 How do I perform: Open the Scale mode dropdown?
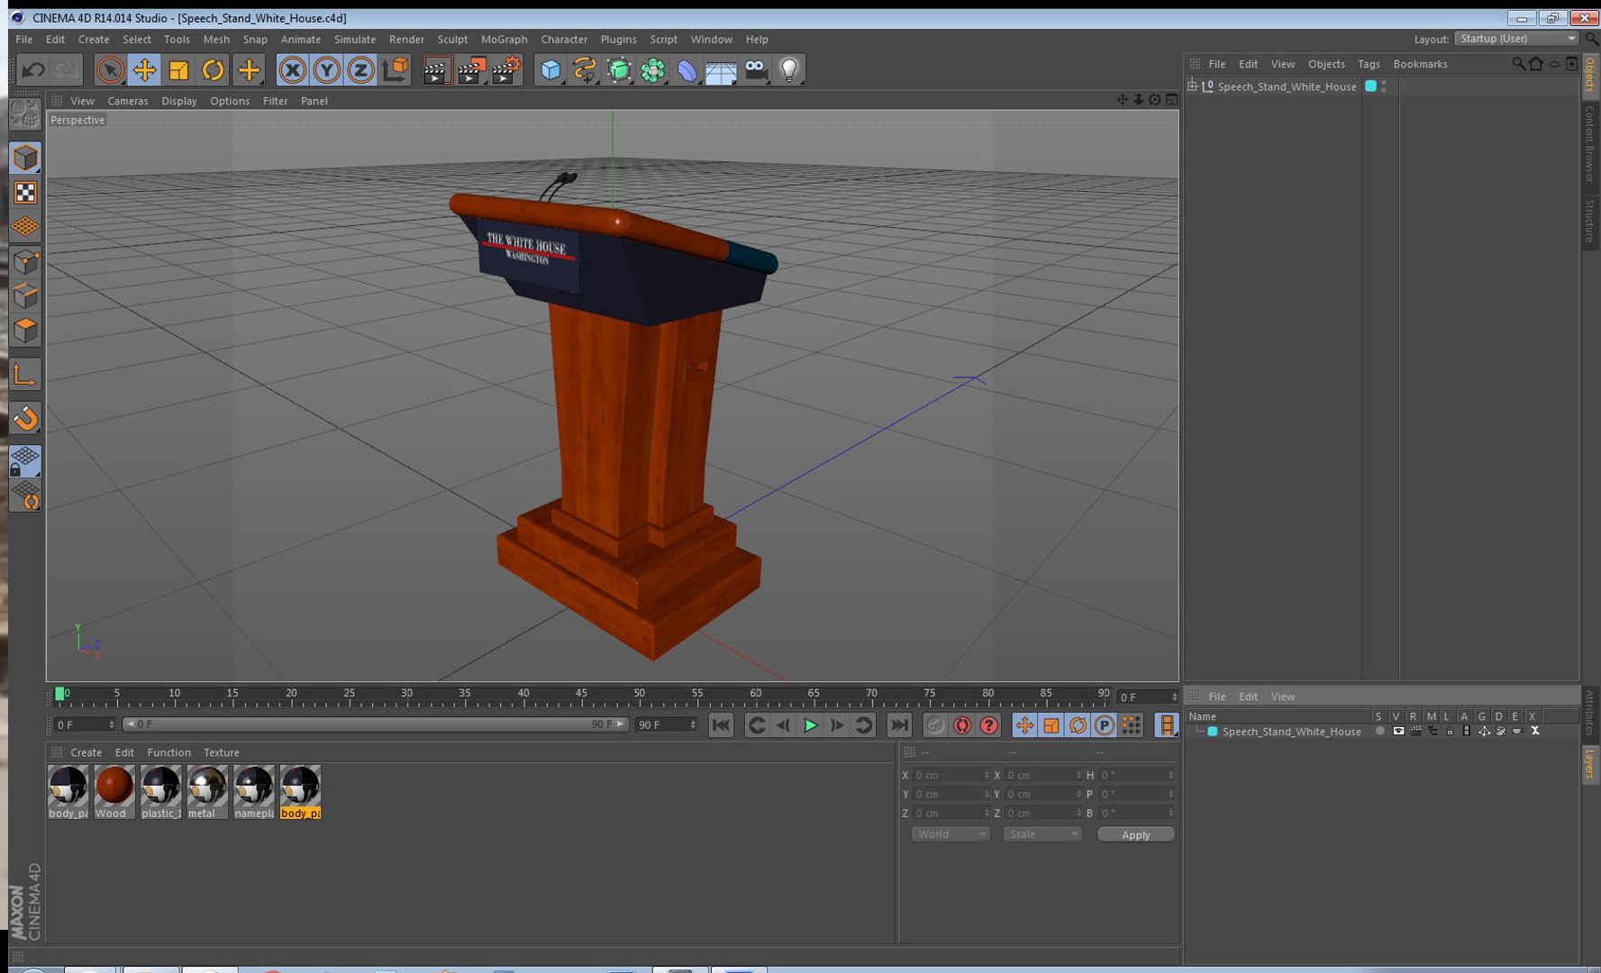point(1042,834)
